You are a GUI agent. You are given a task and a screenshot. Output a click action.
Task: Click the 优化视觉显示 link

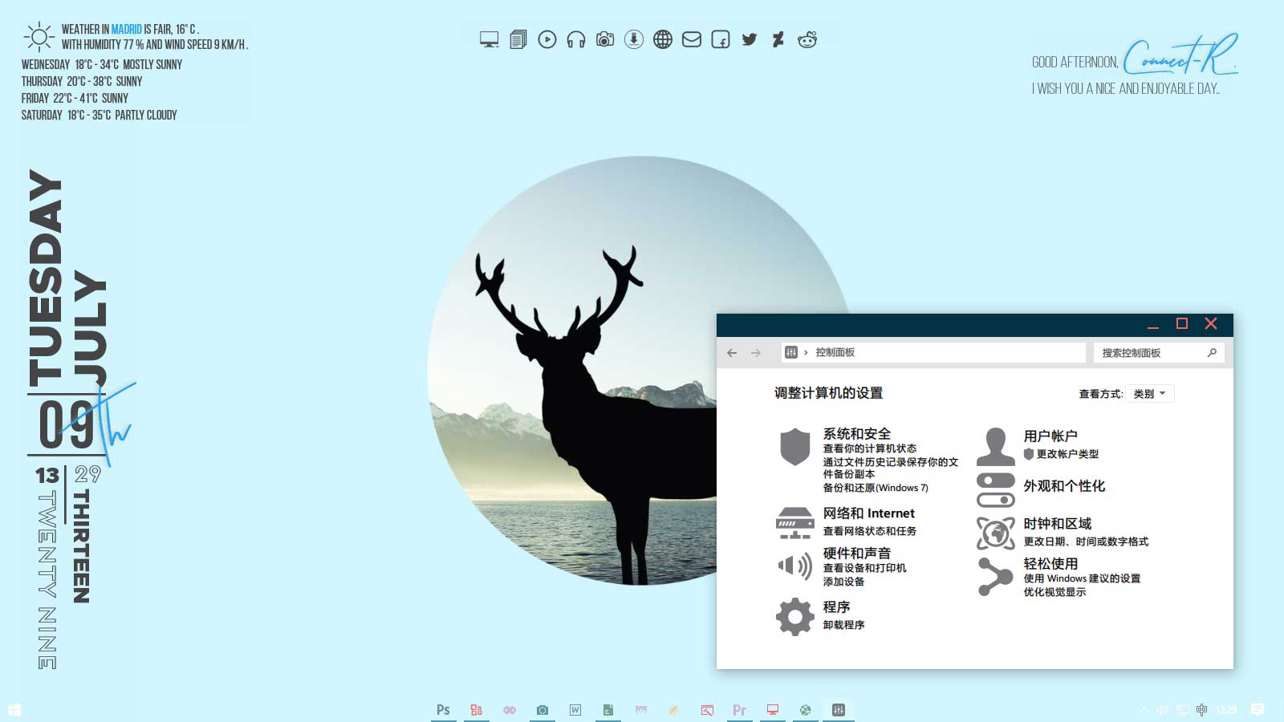(x=1054, y=592)
